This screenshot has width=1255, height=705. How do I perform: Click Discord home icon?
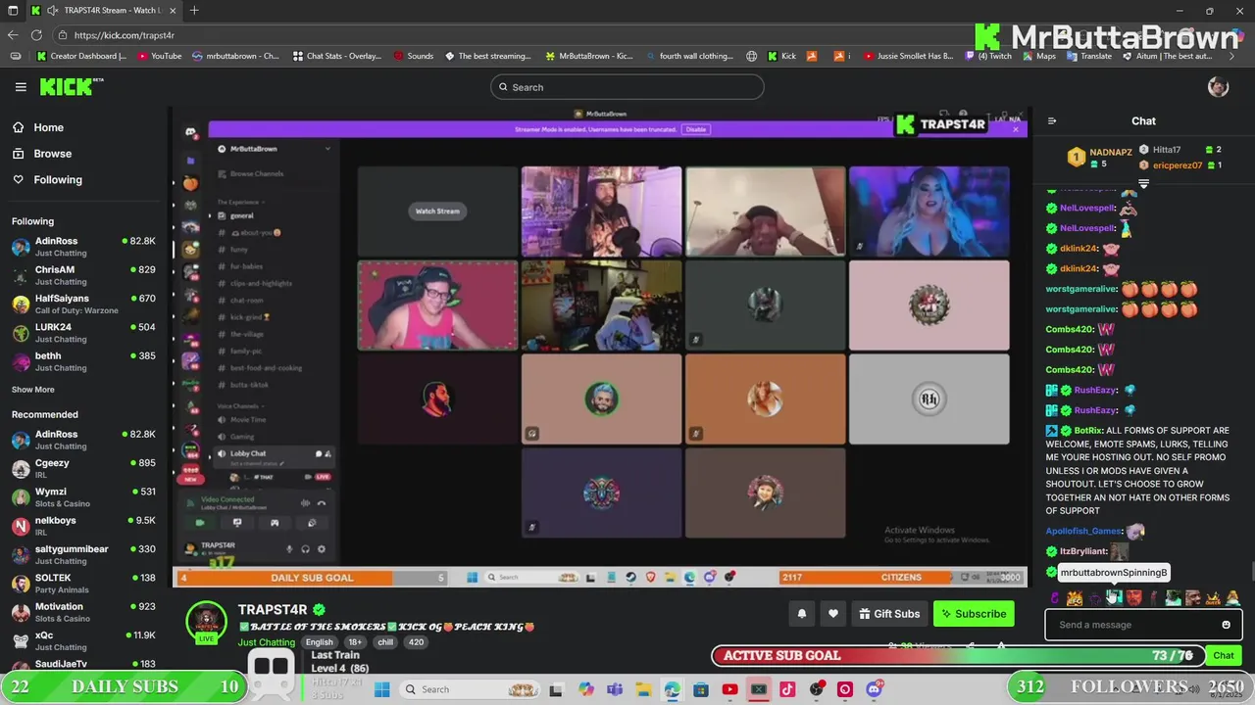(x=191, y=132)
